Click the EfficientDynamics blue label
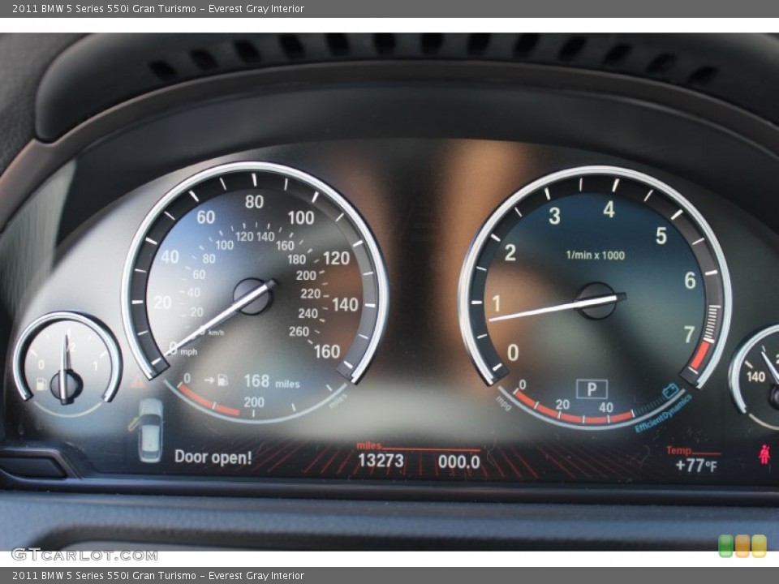 [x=663, y=414]
